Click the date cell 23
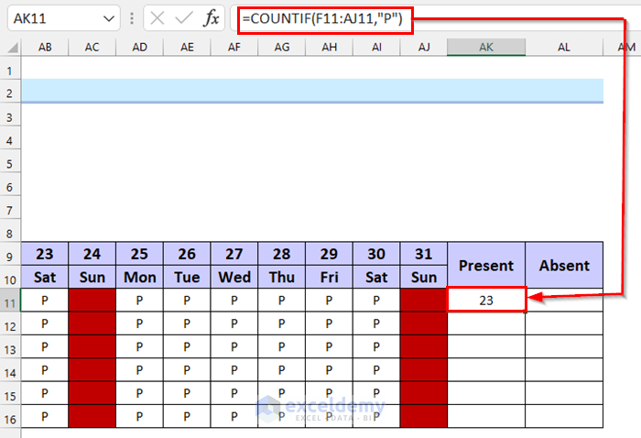This screenshot has width=641, height=438. click(x=45, y=254)
